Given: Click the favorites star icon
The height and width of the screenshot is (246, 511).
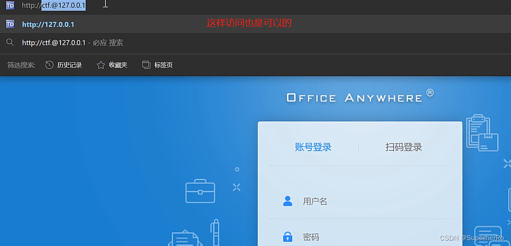Looking at the screenshot, I should 101,65.
